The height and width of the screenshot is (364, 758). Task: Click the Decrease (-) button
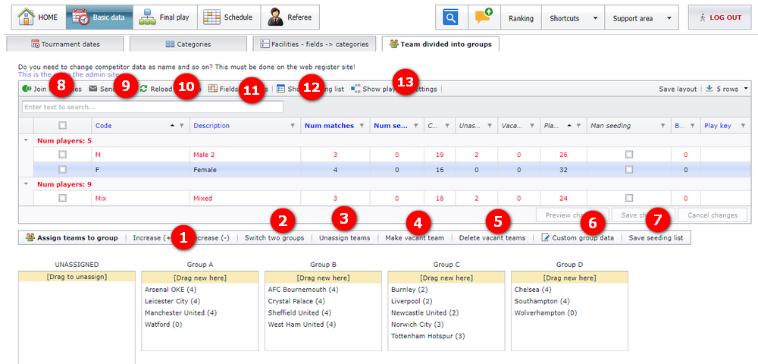(x=209, y=238)
